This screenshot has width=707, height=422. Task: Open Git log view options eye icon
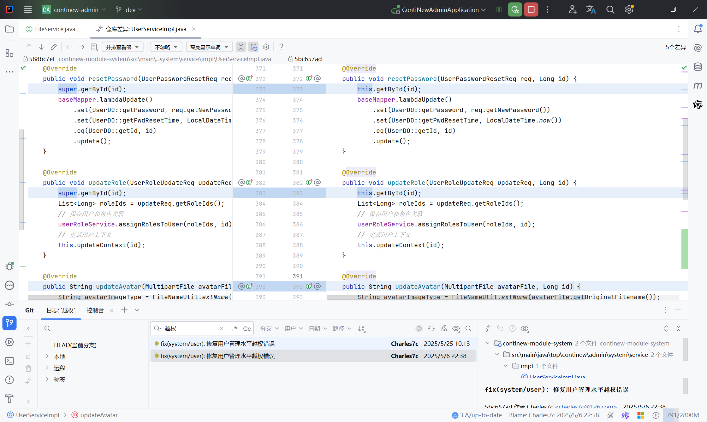pos(456,329)
